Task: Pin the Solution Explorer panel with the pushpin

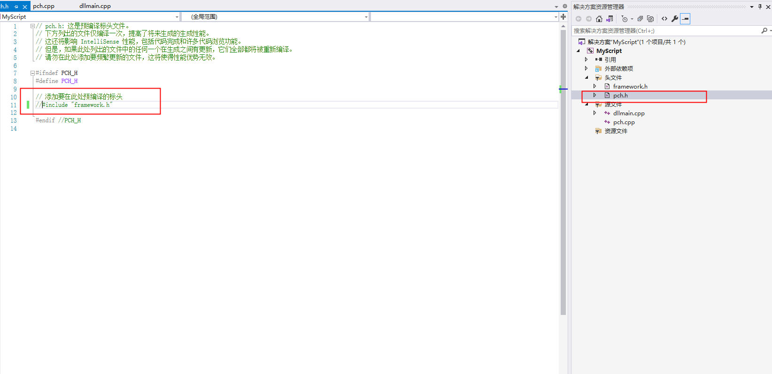Action: click(x=760, y=7)
